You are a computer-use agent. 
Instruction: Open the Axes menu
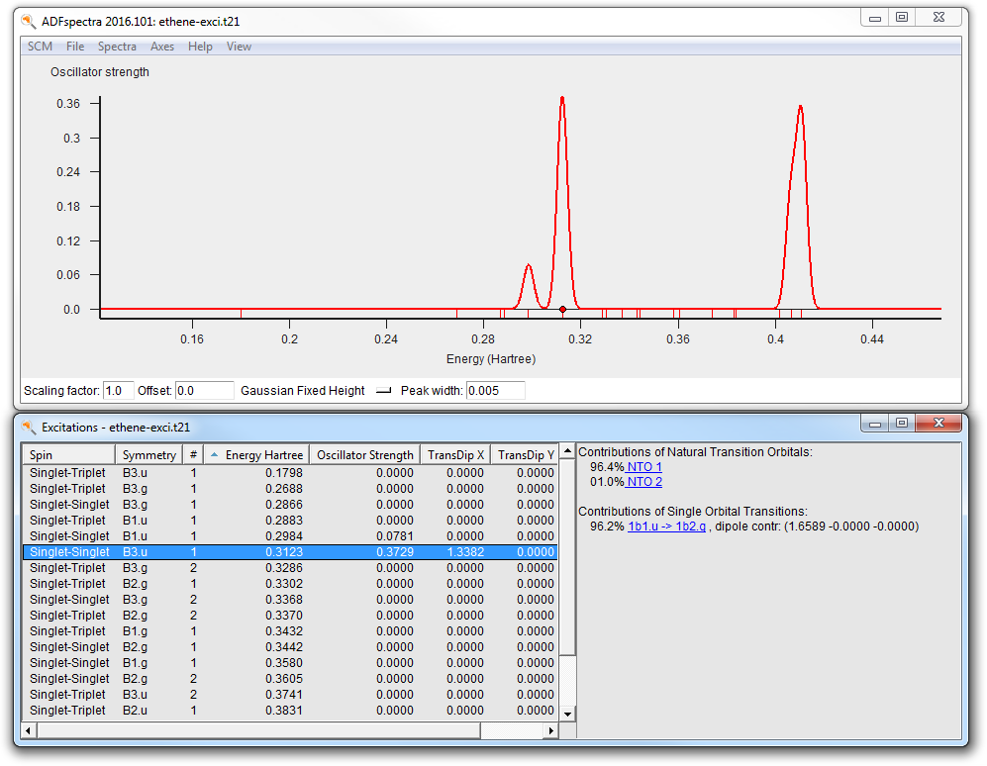pyautogui.click(x=161, y=47)
